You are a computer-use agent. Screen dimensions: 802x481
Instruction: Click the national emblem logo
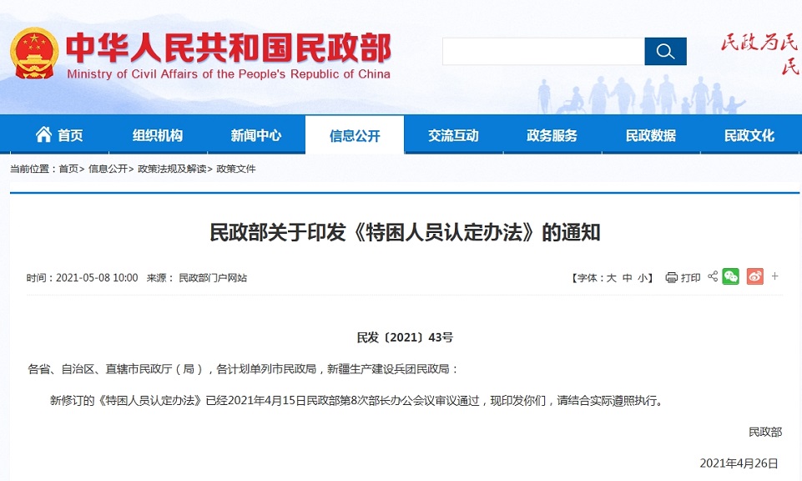pyautogui.click(x=34, y=53)
